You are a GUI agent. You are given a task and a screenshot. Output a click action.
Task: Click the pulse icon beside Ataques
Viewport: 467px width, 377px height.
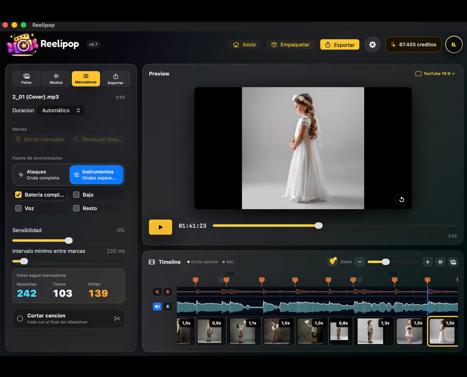(21, 175)
